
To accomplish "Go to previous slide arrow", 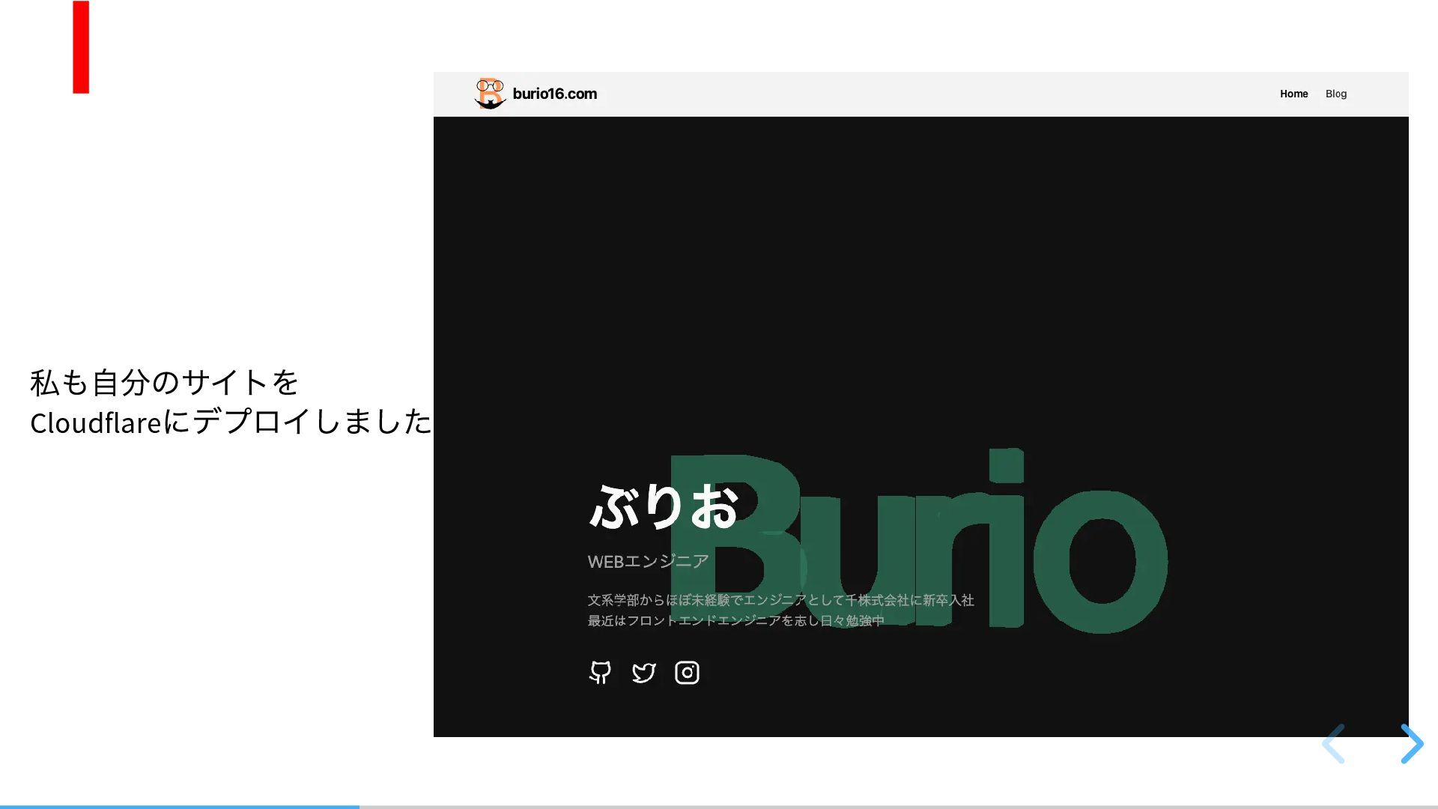I will (x=1333, y=744).
